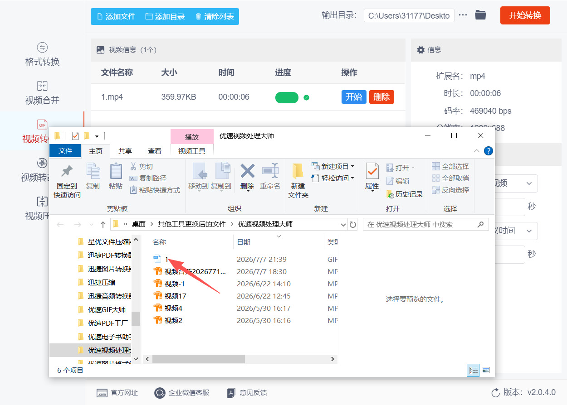Click 全部选择 in the ribbon
567x405 pixels.
pos(450,166)
